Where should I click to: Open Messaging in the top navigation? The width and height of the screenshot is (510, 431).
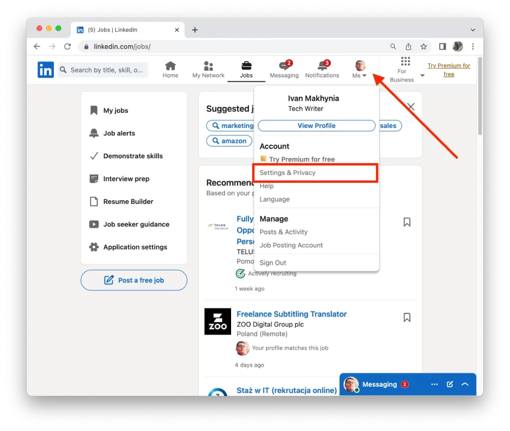pos(284,70)
